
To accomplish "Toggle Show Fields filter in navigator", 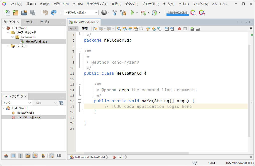I will pos(13,156).
